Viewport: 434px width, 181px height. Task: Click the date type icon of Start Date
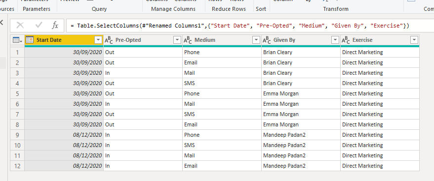[30, 40]
